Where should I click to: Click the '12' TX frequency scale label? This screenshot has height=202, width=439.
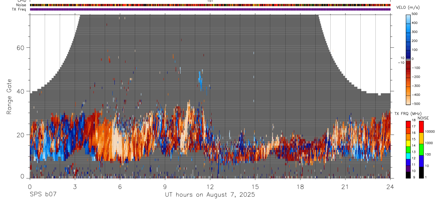(414, 158)
